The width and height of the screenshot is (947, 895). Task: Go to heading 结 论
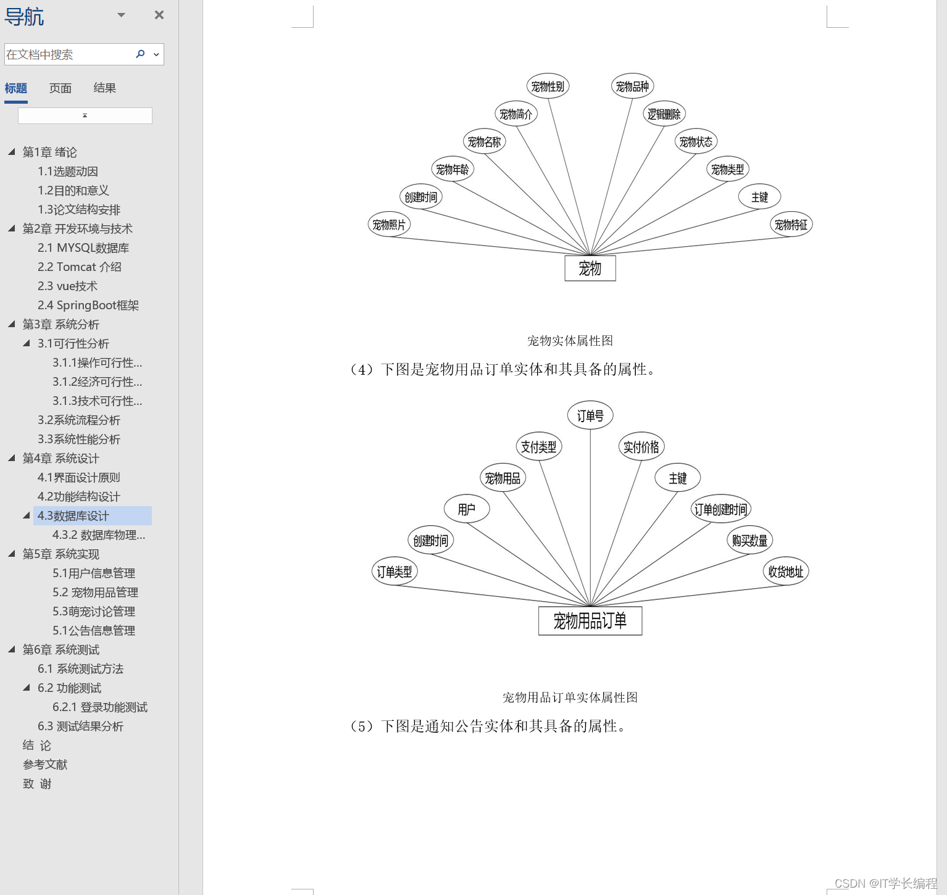(37, 745)
